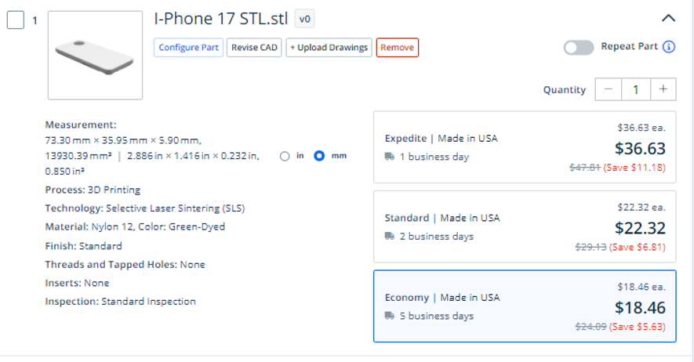694x362 pixels.
Task: Tick the checkbox for part 1
Action: [16, 20]
